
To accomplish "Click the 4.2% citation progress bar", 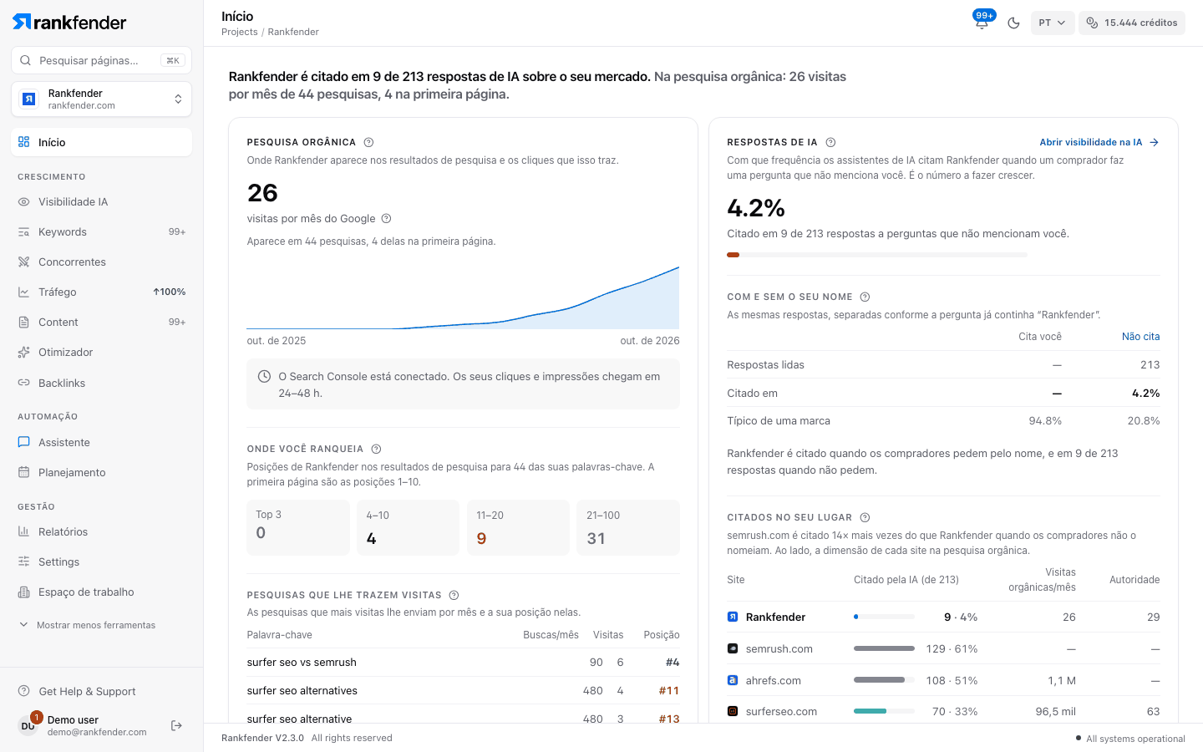I will pos(877,255).
